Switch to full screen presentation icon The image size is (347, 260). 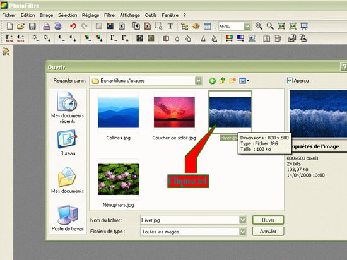304,26
